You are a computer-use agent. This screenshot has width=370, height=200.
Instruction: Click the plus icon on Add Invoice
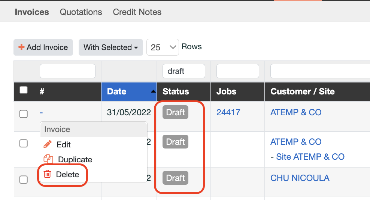[x=21, y=47]
